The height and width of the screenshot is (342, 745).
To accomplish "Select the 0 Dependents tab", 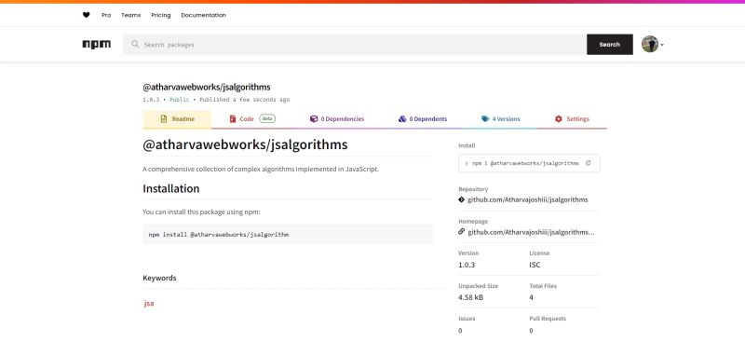I will 423,119.
